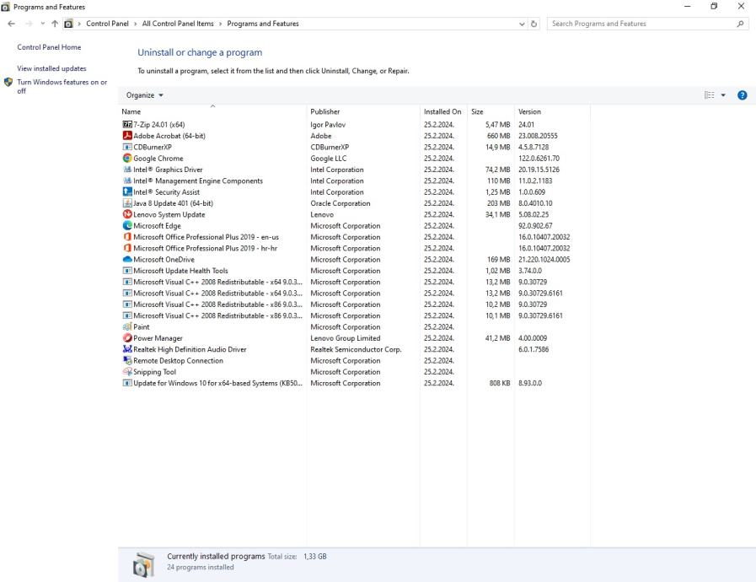Screen dimensions: 756x582
Task: Open Control Panel Home link
Action: [x=49, y=47]
